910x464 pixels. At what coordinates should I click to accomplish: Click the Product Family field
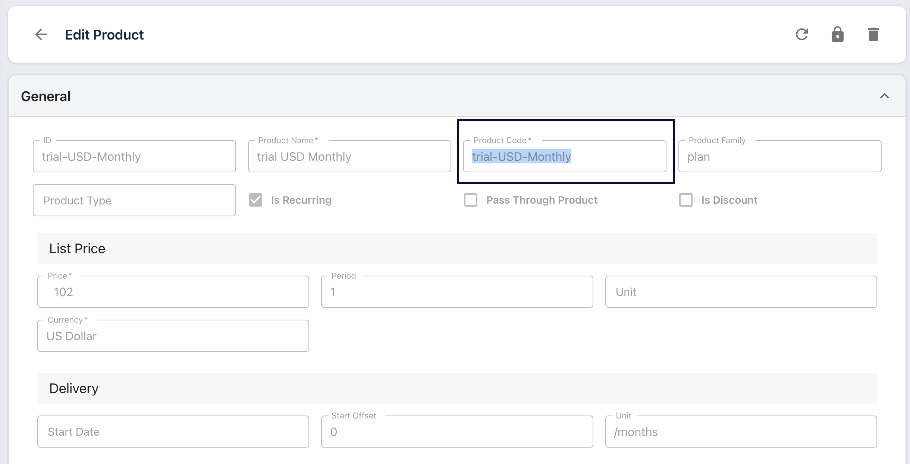[779, 157]
